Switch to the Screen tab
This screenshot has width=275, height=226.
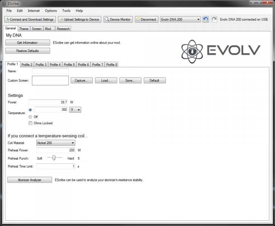point(37,29)
